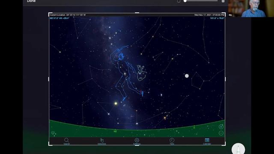Viewport: 274px width, 154px height.
Task: Click the green E compass label on horizon
Action: tap(194, 128)
